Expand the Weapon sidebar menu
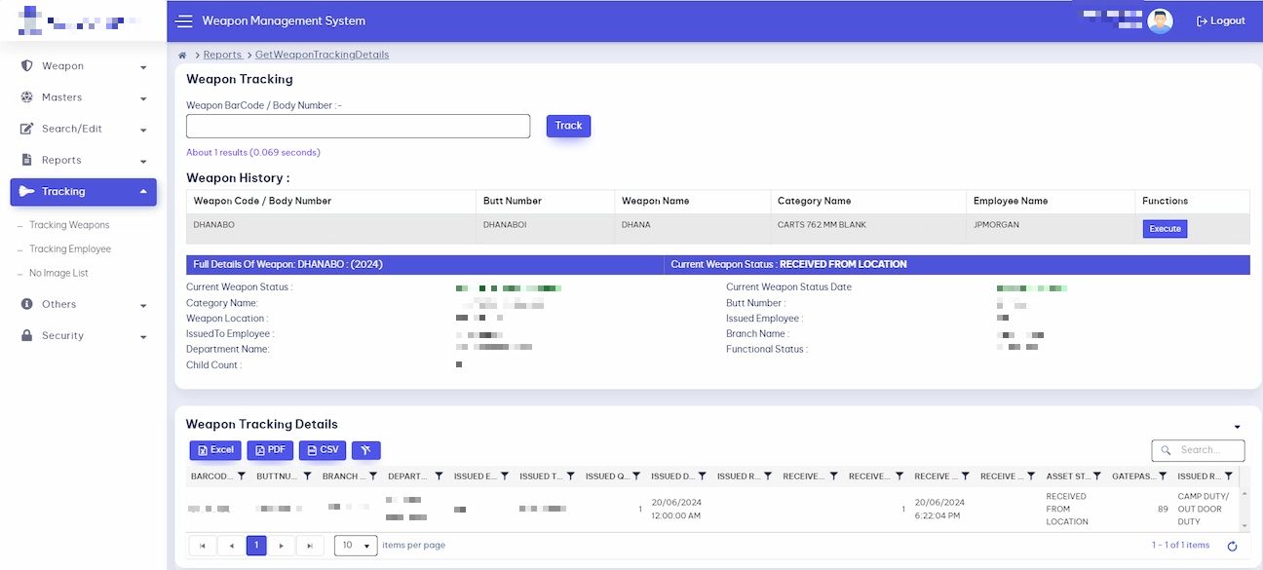Image resolution: width=1263 pixels, height=570 pixels. [x=83, y=66]
